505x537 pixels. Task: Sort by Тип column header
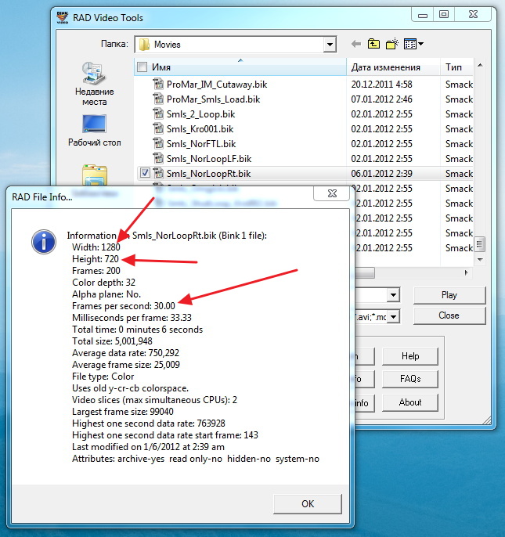[x=456, y=67]
